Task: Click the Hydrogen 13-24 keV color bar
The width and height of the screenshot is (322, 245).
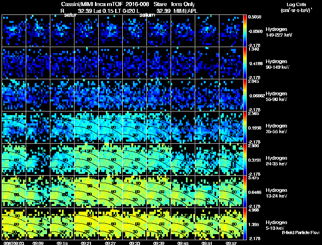Action: [245, 191]
